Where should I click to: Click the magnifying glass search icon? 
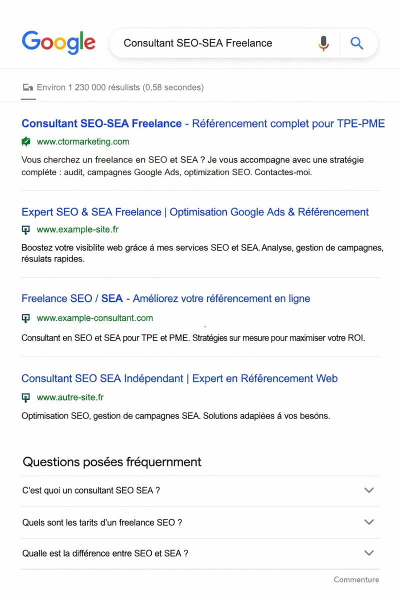pos(357,43)
